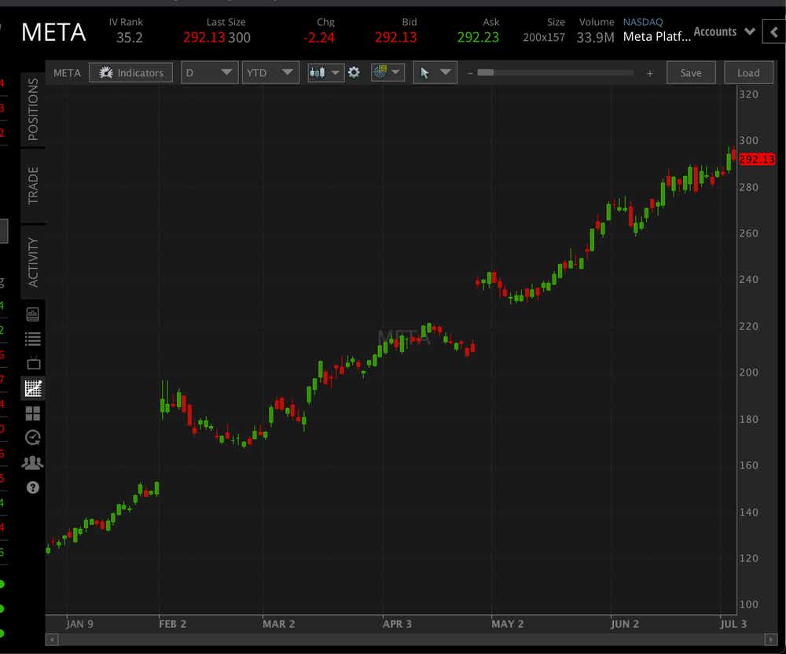Click the chart scrollbar left arrow
Viewport: 786px width, 654px height.
point(52,640)
